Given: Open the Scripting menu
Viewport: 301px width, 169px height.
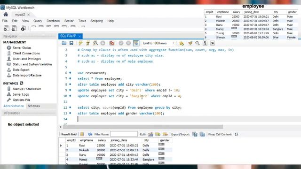Looking at the screenshot, I should [x=96, y=21].
